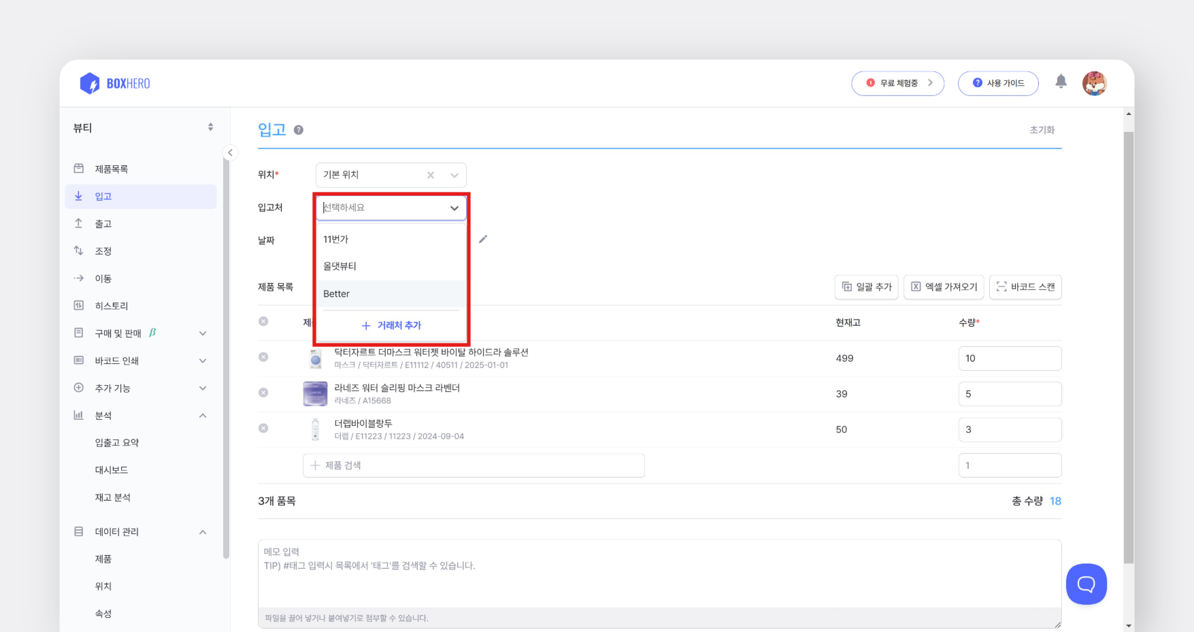Clear 기본 위치 using the X icon
The width and height of the screenshot is (1194, 632).
click(x=431, y=175)
